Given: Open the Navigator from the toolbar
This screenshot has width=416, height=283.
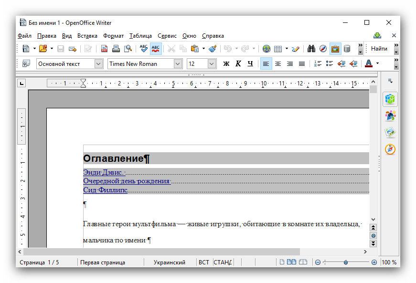Looking at the screenshot, I should [323, 49].
